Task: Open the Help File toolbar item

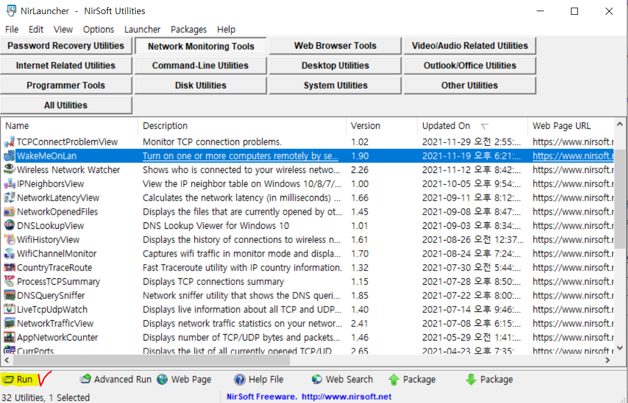Action: click(x=259, y=379)
